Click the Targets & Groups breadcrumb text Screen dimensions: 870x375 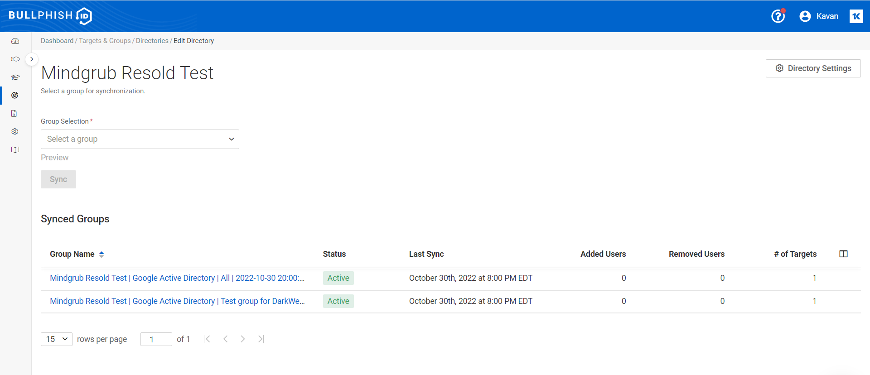[105, 41]
